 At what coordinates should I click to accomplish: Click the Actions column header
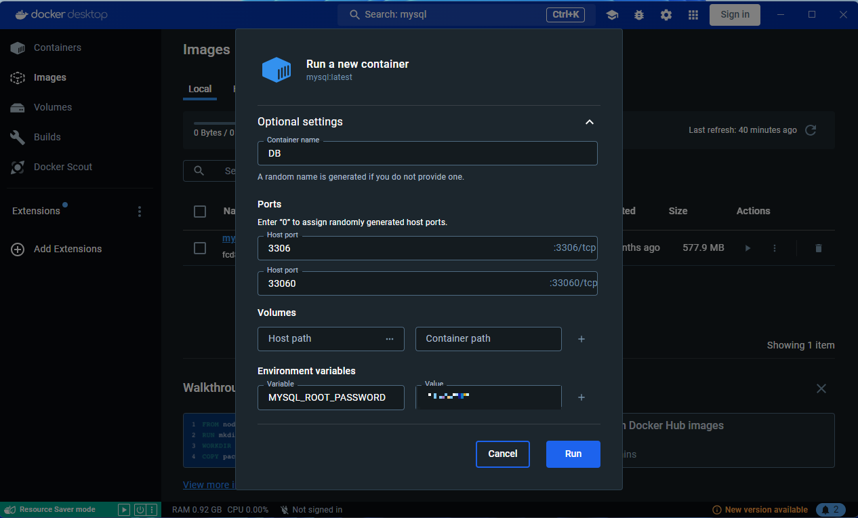point(753,211)
